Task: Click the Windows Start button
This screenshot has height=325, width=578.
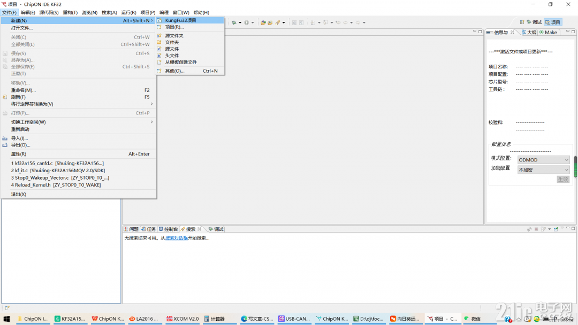Action: pos(6,319)
